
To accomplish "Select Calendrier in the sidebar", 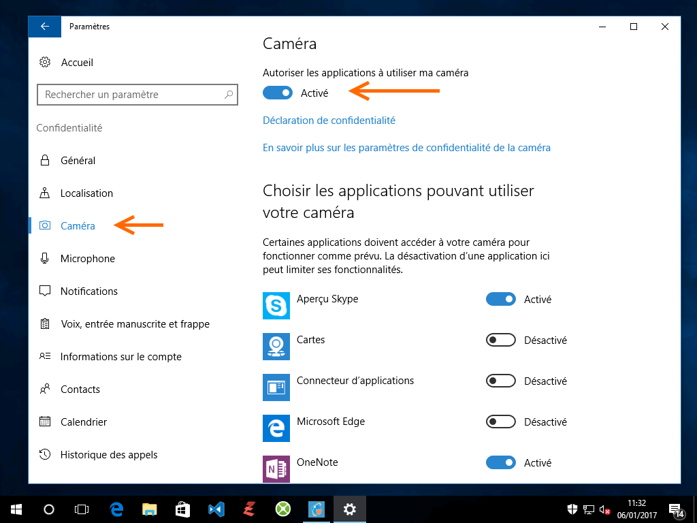I will [x=84, y=422].
